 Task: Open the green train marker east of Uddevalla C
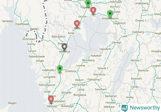[60, 69]
